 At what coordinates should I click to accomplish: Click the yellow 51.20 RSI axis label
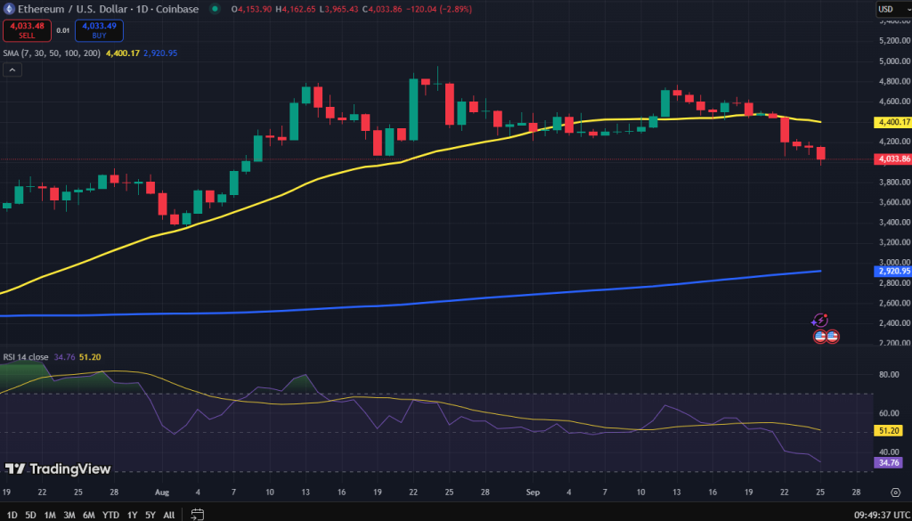pyautogui.click(x=890, y=431)
